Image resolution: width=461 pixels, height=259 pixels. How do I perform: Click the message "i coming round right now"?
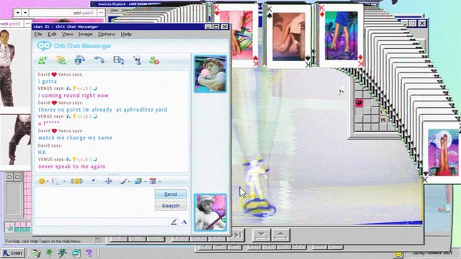[x=73, y=96]
